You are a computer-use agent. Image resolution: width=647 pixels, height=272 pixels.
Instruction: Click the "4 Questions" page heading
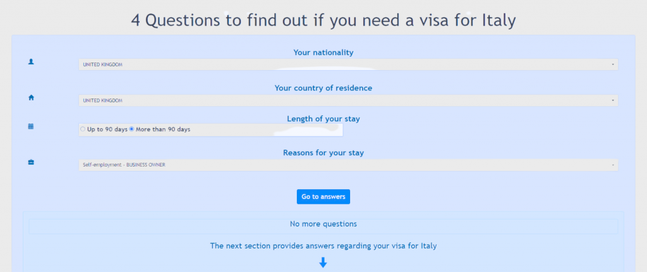(x=323, y=20)
